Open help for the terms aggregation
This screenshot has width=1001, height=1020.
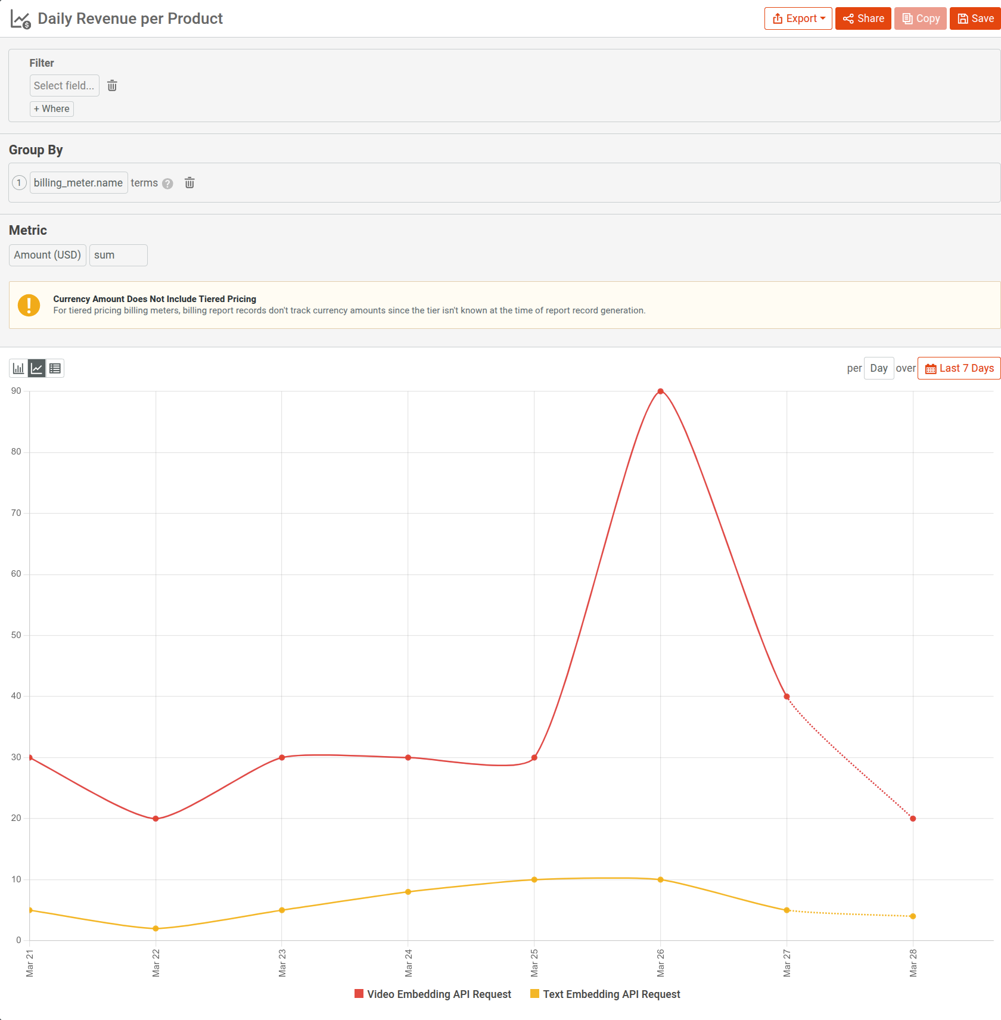pos(167,184)
